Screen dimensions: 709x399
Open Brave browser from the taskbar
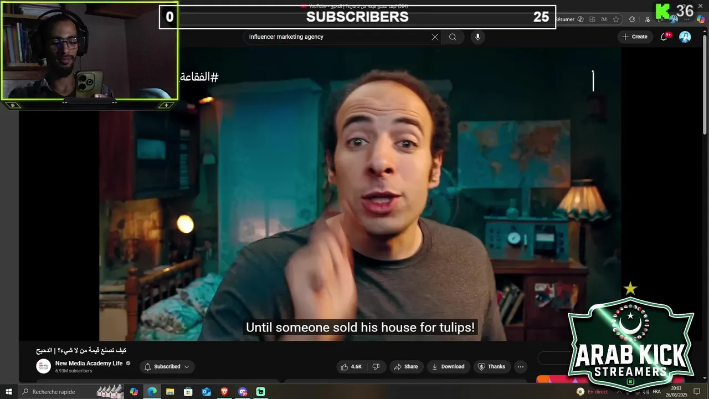[x=224, y=392]
